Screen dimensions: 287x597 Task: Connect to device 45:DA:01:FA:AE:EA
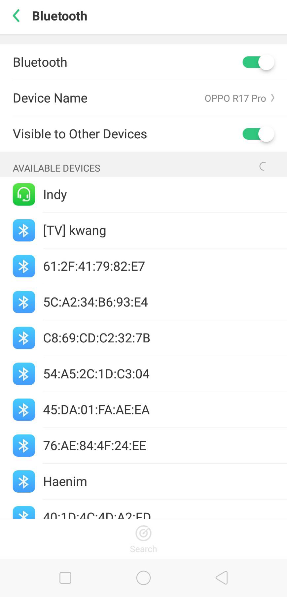click(x=96, y=410)
